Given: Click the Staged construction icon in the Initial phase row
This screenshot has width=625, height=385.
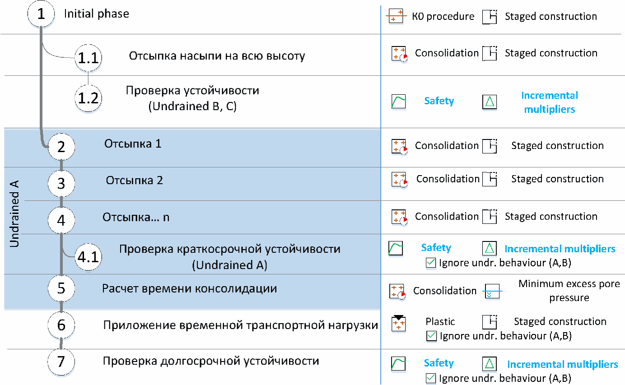Looking at the screenshot, I should 489,16.
